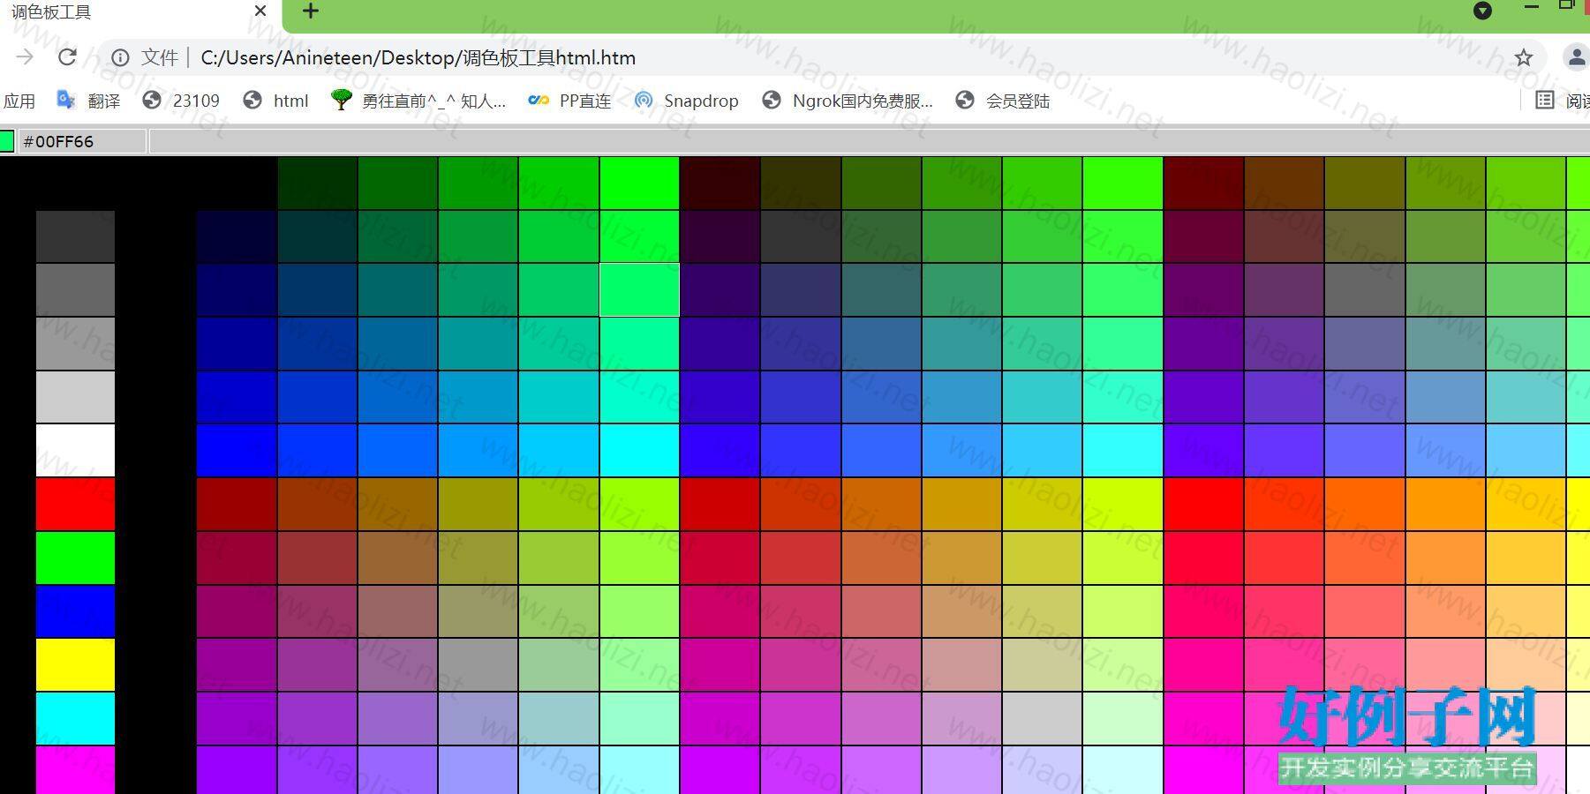Pick the white-outlined selected #00FF66 swatch
The height and width of the screenshot is (794, 1590).
(639, 289)
